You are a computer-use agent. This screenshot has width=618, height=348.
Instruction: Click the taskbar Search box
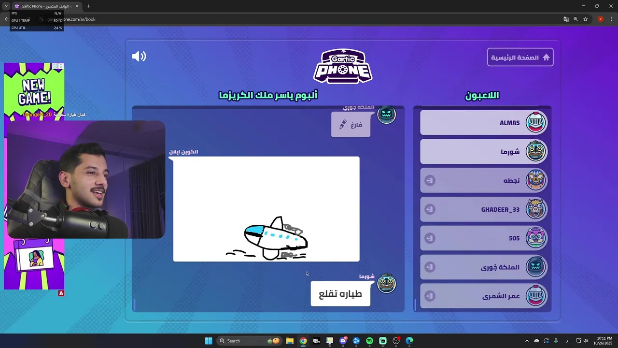(249, 341)
